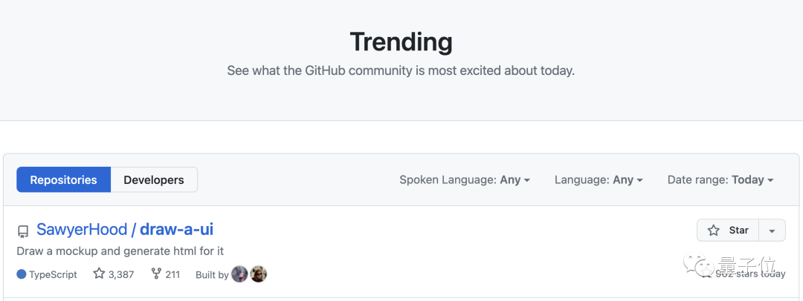Click the stars today count text

[x=750, y=274]
